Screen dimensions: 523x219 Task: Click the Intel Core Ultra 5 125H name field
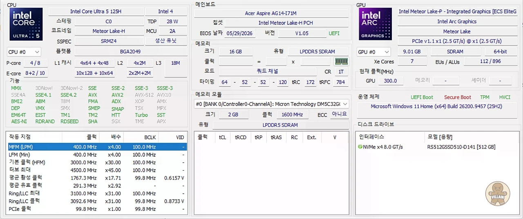[96, 11]
